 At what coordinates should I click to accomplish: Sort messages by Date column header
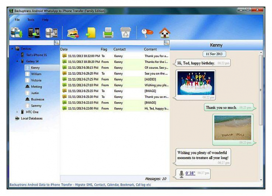64,49
